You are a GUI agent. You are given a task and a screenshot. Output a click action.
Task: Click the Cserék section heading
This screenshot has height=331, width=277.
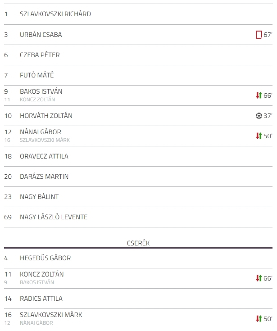[138, 243]
